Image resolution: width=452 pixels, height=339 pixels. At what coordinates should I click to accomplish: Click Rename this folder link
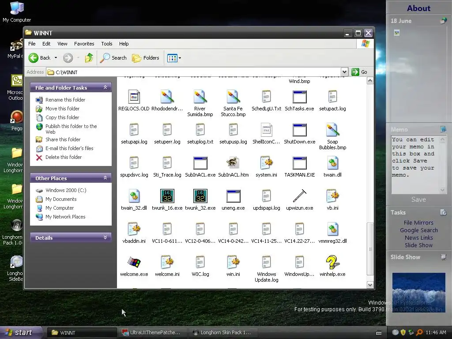pyautogui.click(x=65, y=100)
